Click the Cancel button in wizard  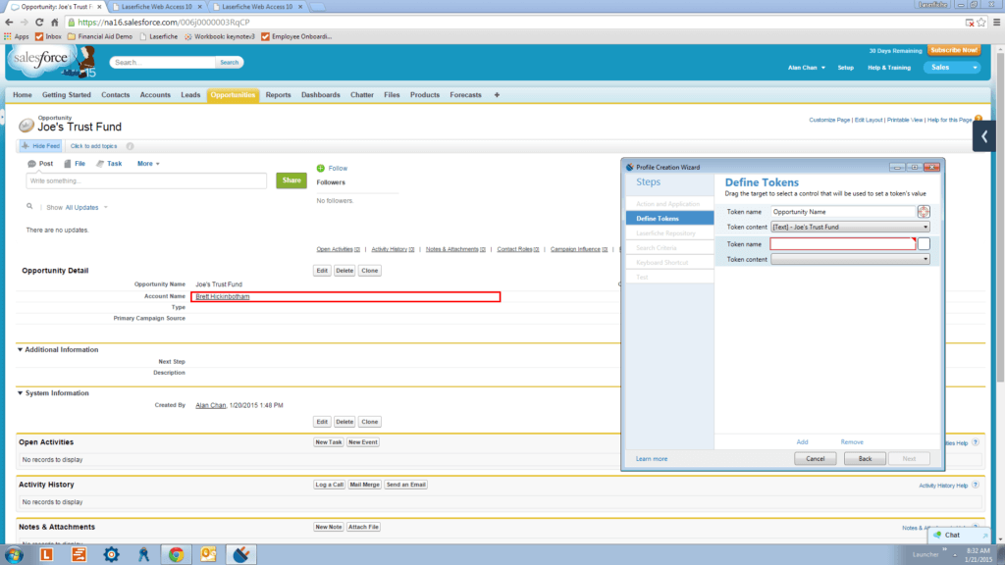tap(815, 459)
